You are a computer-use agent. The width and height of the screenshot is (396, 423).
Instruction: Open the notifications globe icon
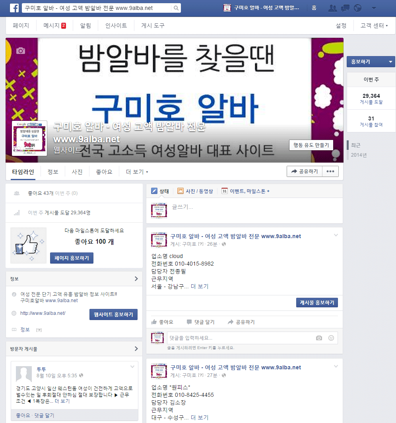(x=358, y=8)
